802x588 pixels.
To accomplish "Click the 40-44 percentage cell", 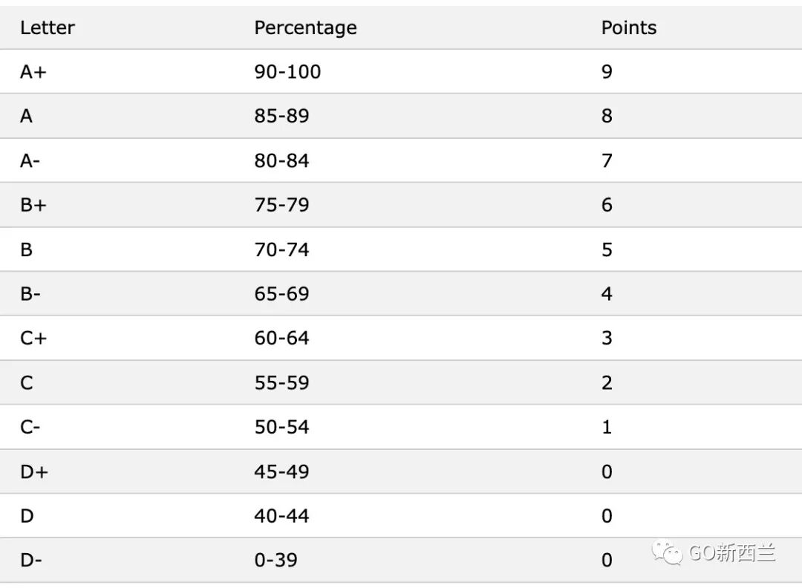I will pos(282,516).
